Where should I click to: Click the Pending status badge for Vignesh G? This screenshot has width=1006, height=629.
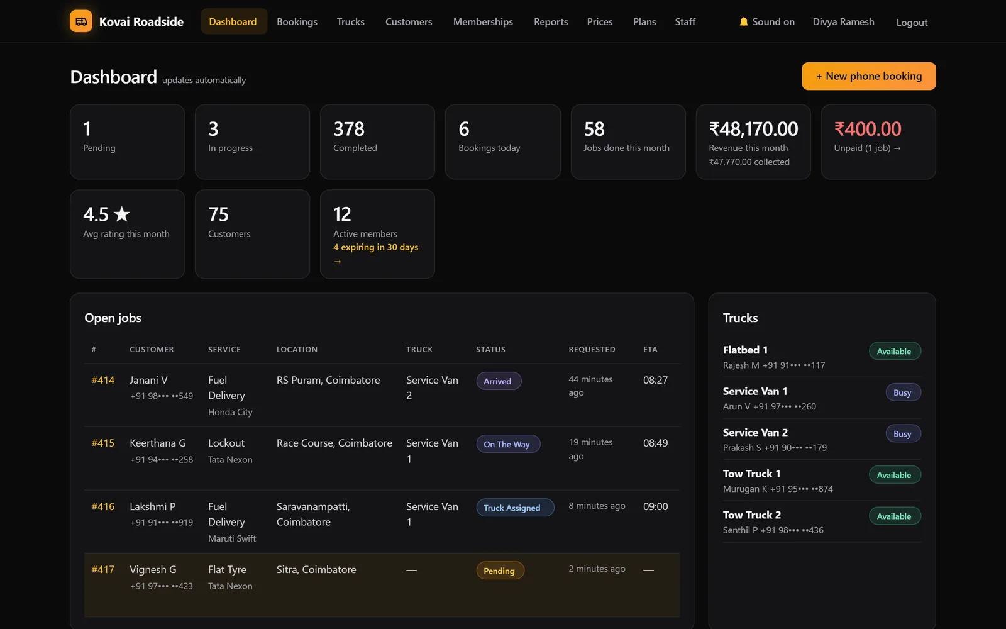tap(500, 571)
